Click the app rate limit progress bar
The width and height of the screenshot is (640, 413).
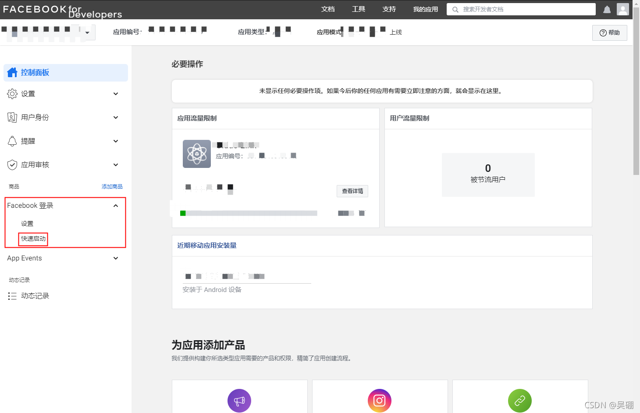point(249,214)
